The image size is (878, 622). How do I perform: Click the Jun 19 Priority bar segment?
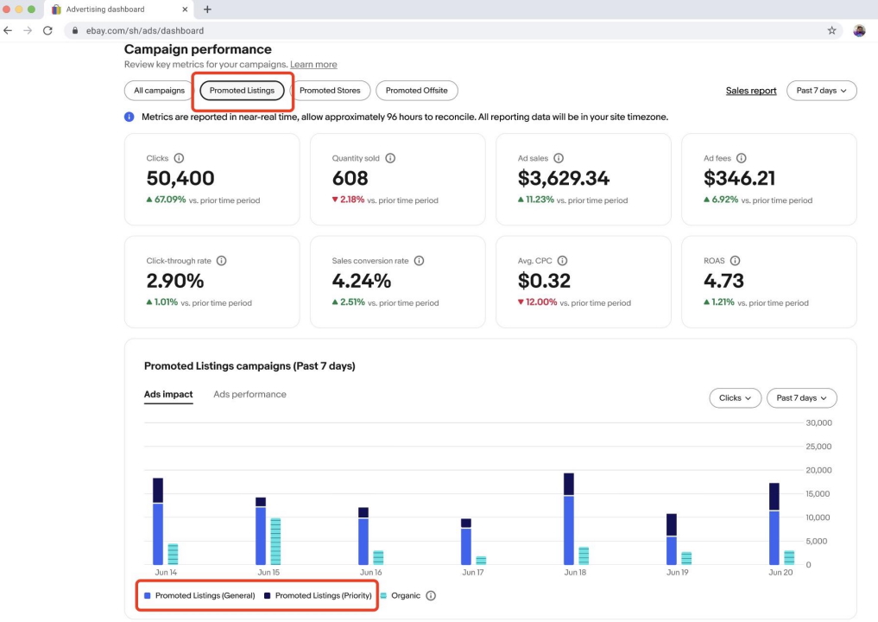(672, 525)
